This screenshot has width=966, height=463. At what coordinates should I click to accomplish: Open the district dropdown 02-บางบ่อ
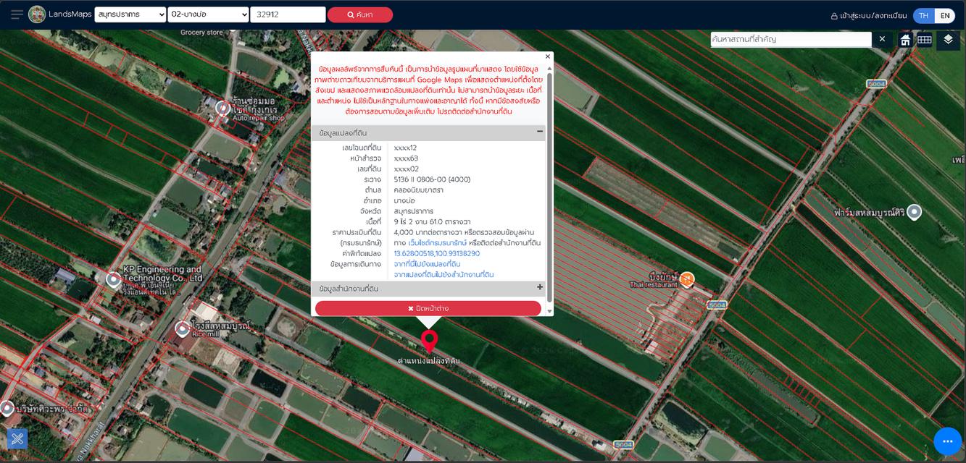(x=208, y=14)
